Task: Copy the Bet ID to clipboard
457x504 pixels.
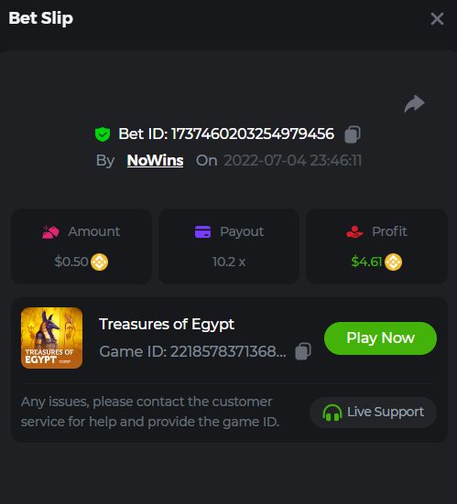Action: click(x=353, y=134)
